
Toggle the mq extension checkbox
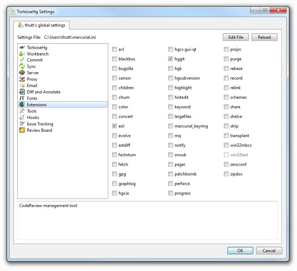pyautogui.click(x=170, y=135)
